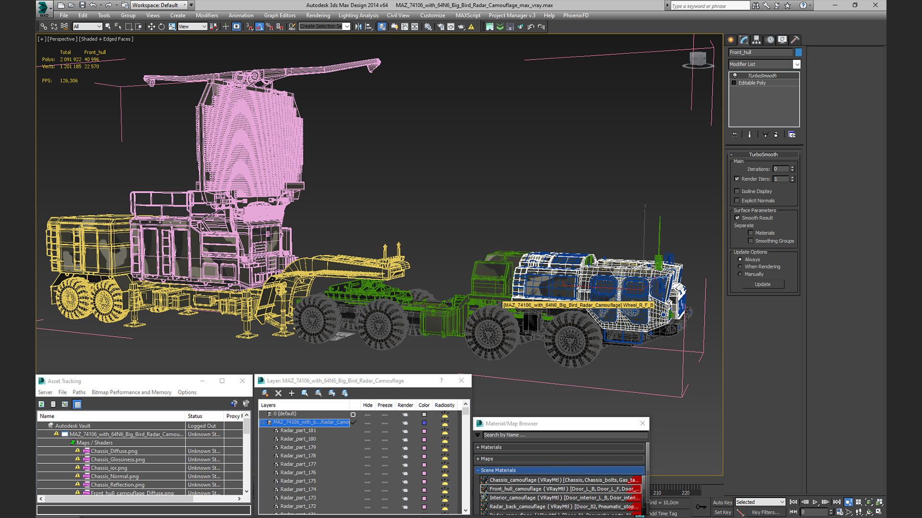922x518 pixels.
Task: Toggle the Render Iters checkbox
Action: point(737,179)
